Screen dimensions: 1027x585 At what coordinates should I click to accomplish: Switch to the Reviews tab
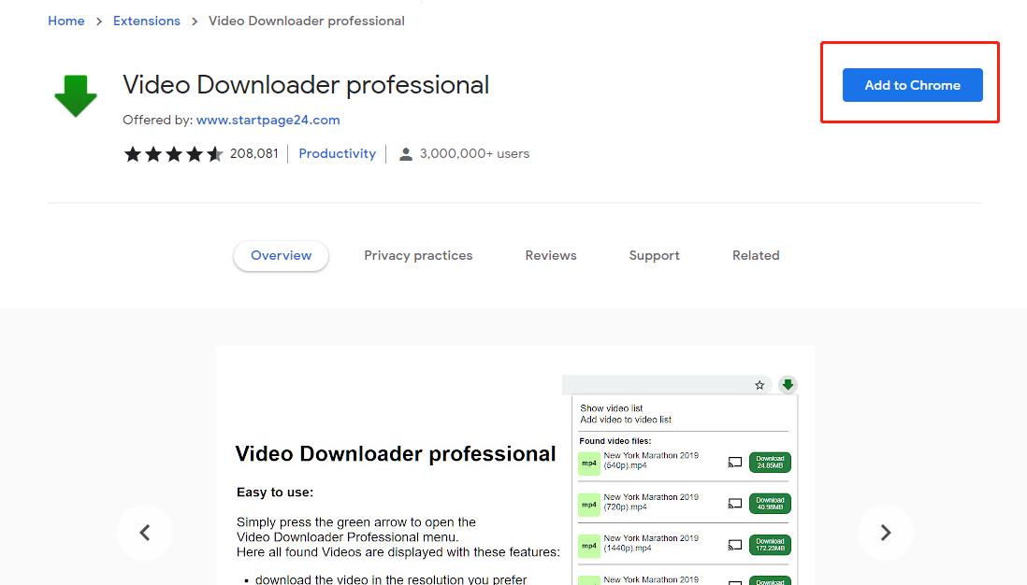[550, 255]
